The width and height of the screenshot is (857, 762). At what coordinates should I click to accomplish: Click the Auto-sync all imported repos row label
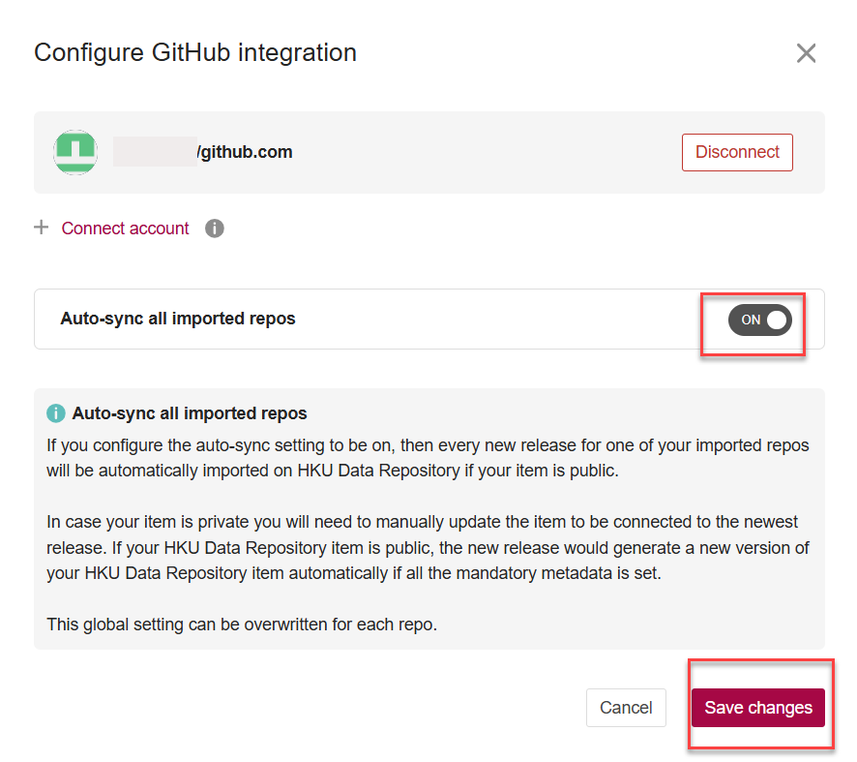click(x=178, y=319)
